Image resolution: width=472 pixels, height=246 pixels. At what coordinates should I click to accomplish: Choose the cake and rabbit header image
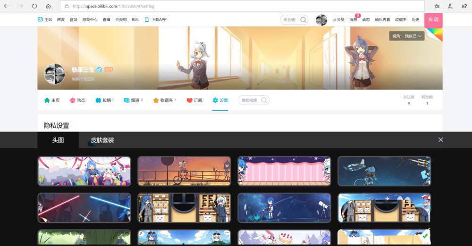coord(284,238)
